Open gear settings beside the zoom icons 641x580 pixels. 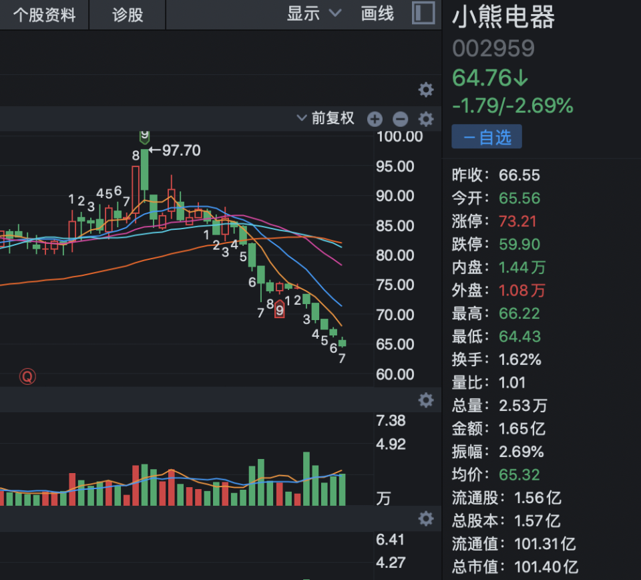tap(426, 119)
